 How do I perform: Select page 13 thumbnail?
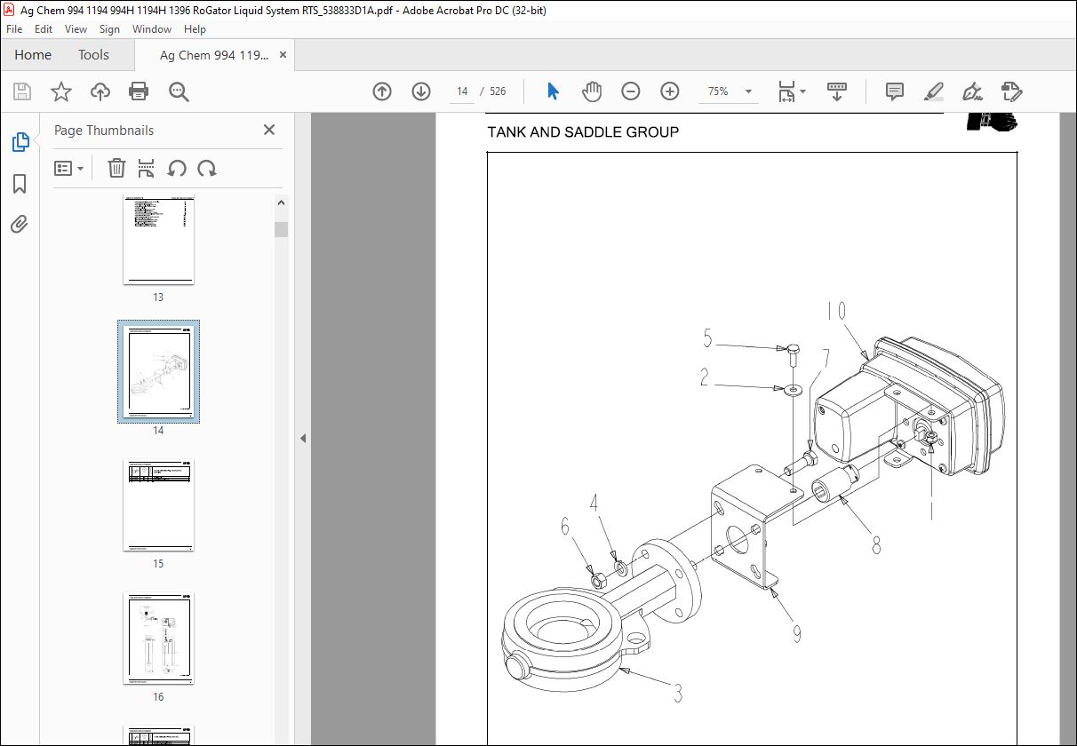(x=158, y=240)
